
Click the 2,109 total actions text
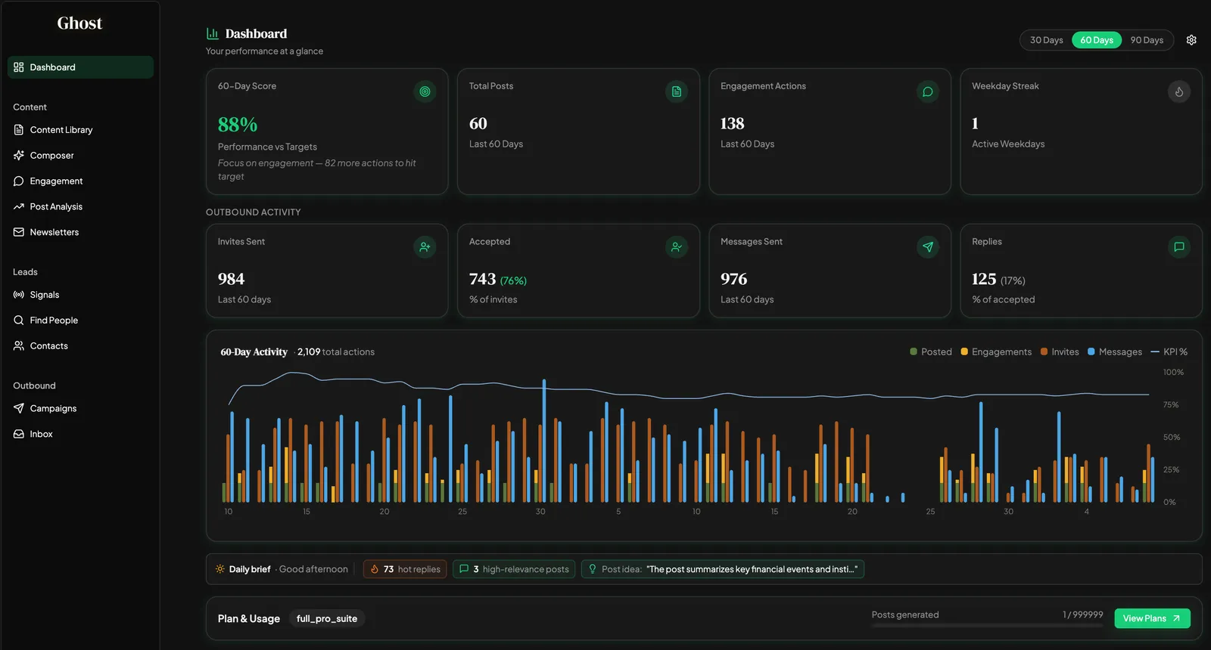tap(336, 352)
